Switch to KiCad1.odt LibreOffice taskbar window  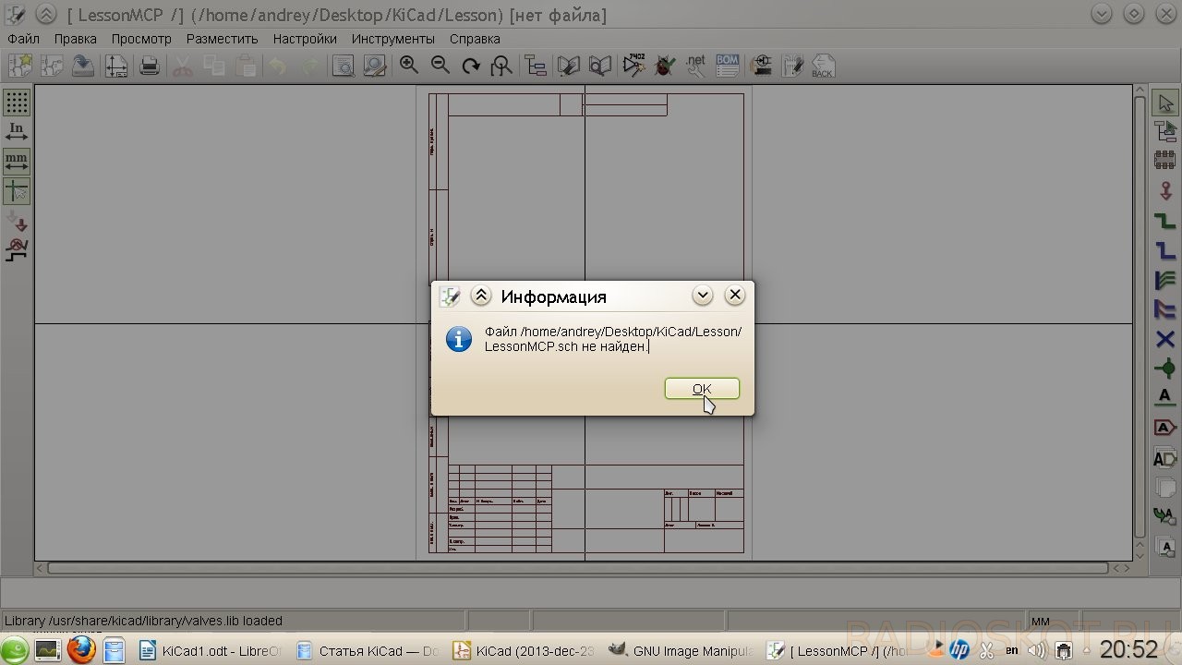[209, 650]
